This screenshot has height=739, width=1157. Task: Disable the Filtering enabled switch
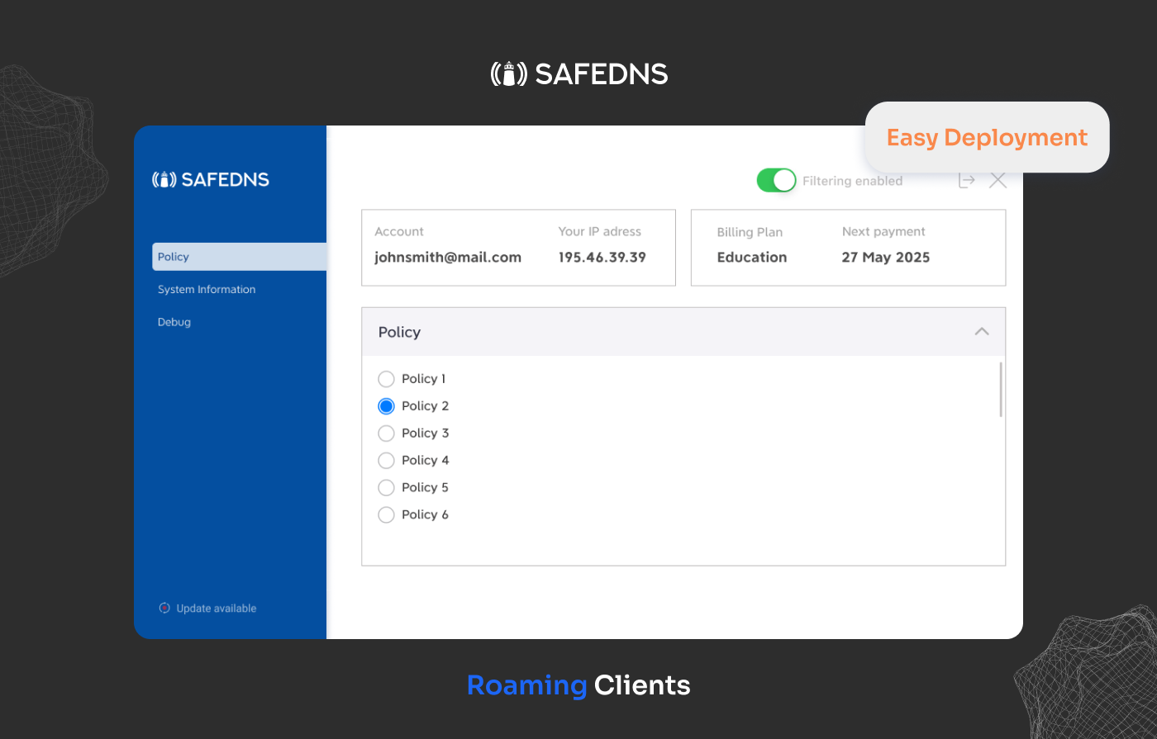(x=776, y=180)
